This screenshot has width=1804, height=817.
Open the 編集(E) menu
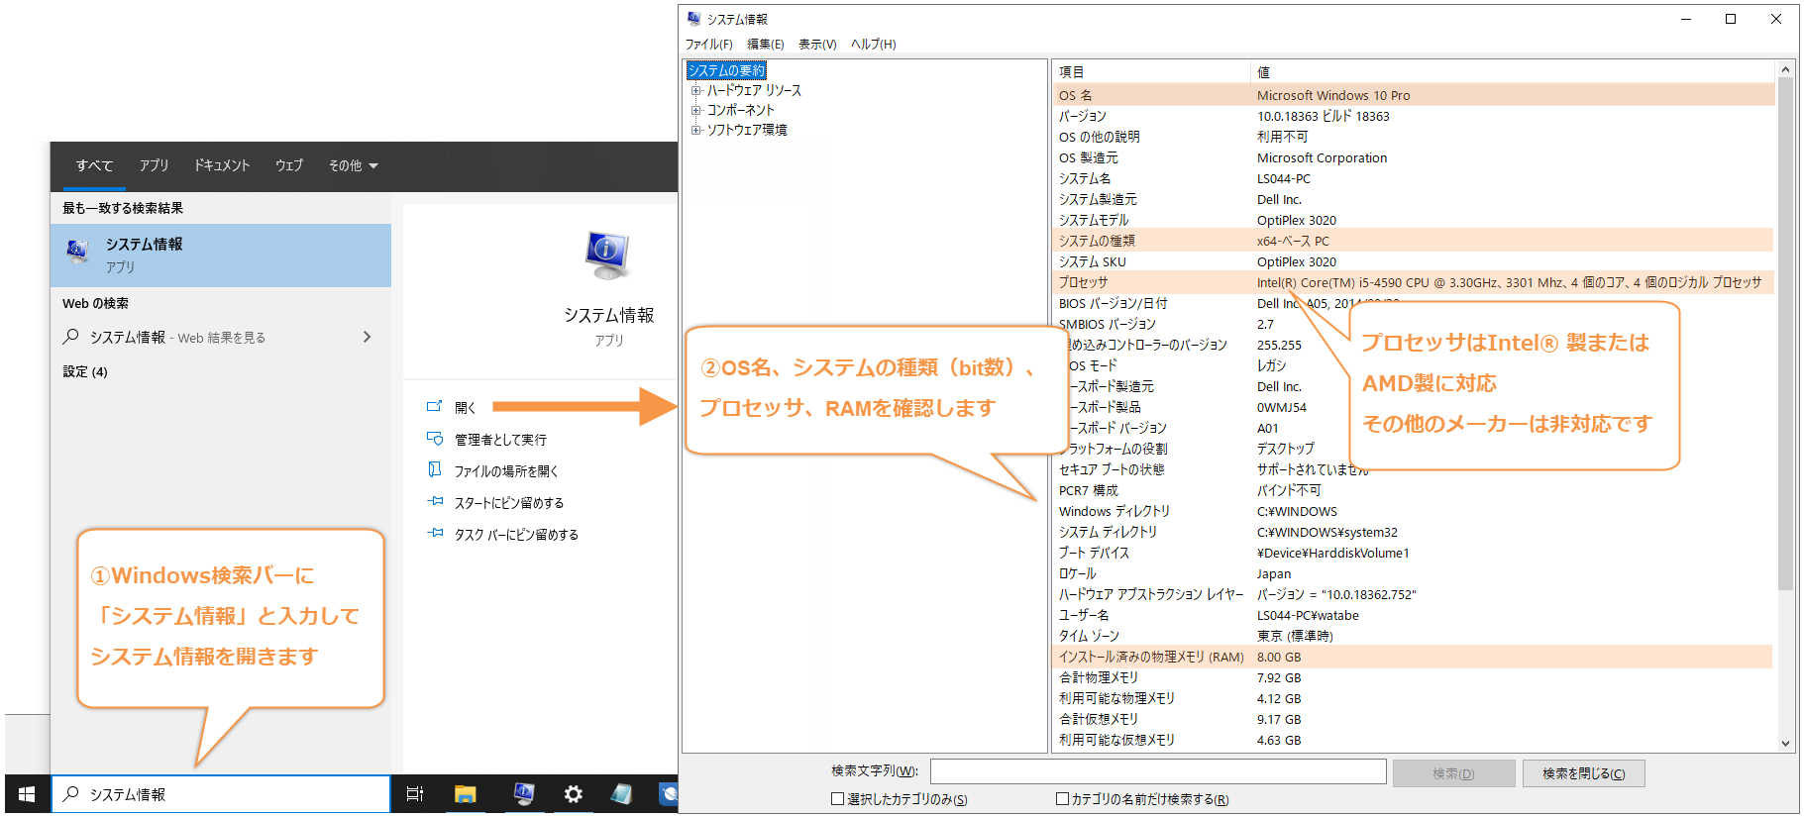pos(766,45)
